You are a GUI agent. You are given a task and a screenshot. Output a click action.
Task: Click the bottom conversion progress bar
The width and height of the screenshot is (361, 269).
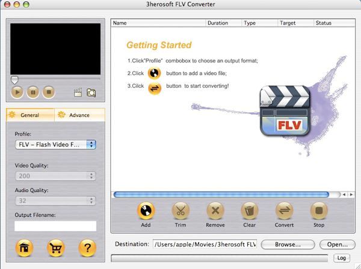coord(220,258)
